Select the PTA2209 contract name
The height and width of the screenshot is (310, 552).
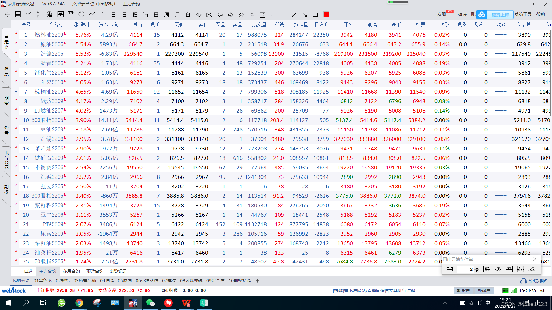click(x=53, y=224)
